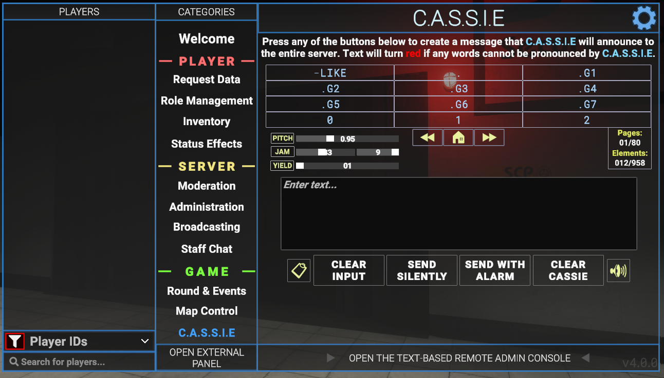Click SEND SILENTLY
664x378 pixels.
pos(422,270)
